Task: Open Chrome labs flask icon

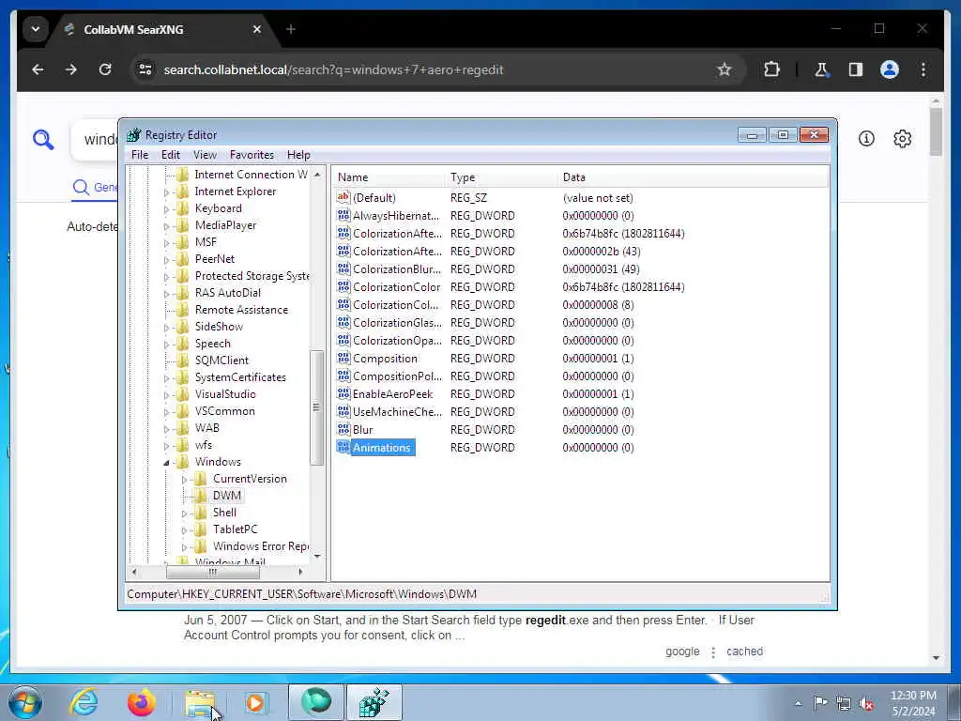Action: pyautogui.click(x=821, y=69)
